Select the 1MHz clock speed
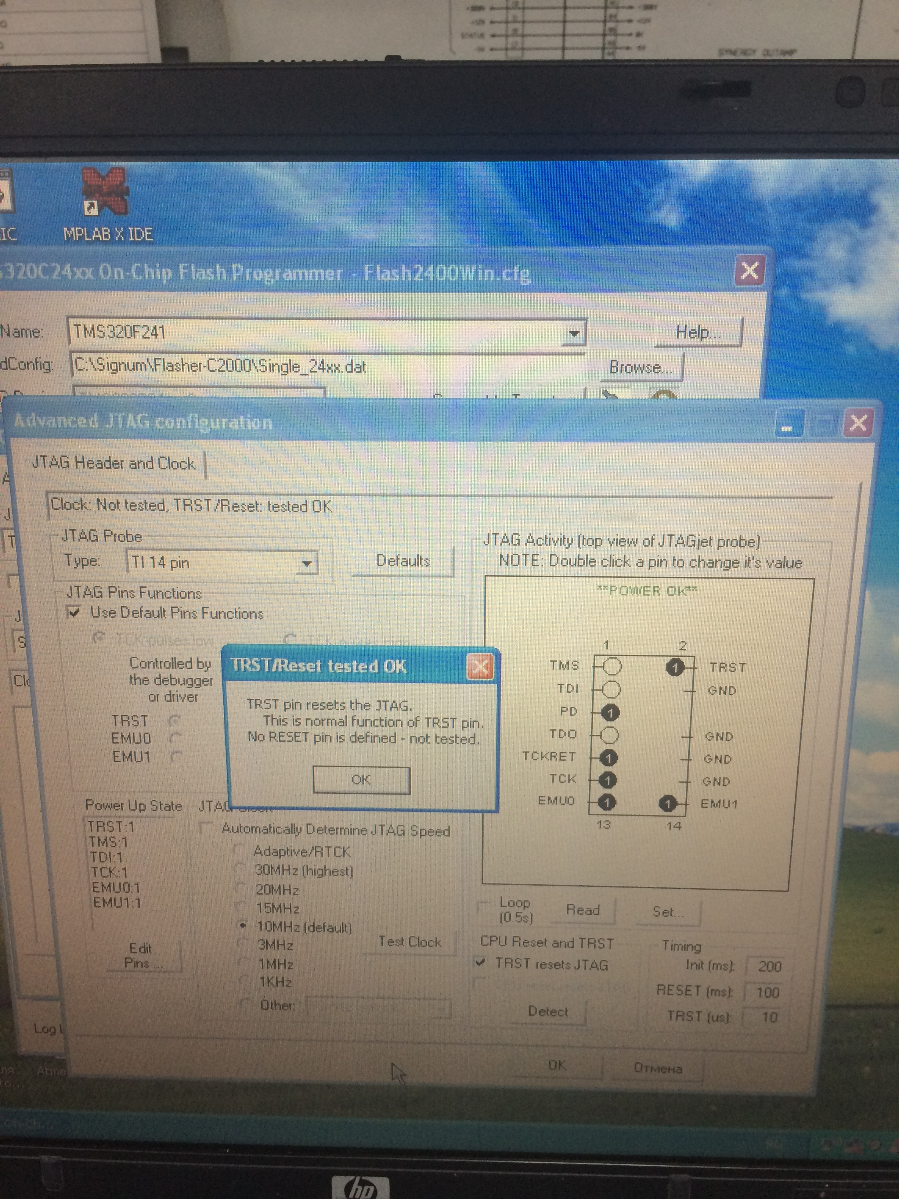899x1199 pixels. (x=244, y=963)
